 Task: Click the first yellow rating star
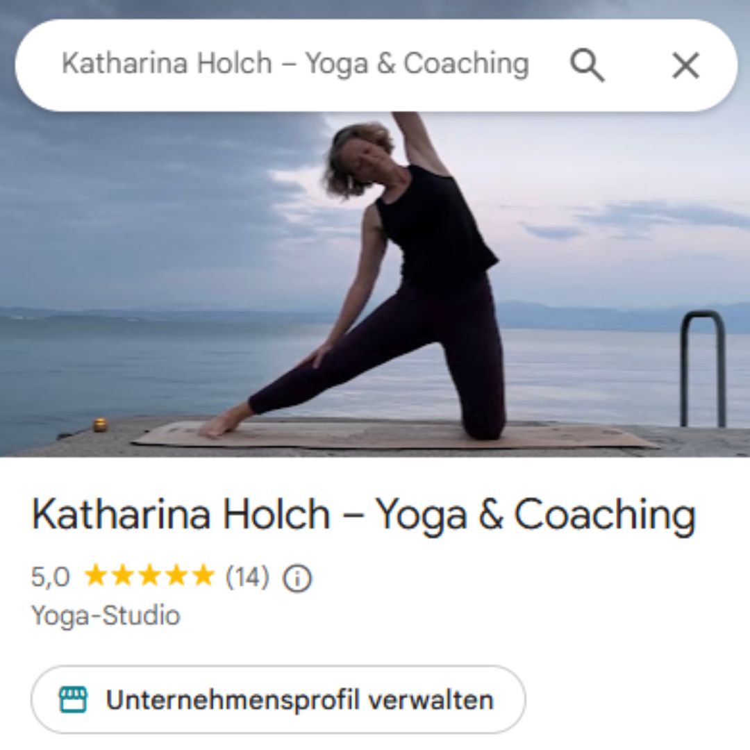(x=96, y=575)
